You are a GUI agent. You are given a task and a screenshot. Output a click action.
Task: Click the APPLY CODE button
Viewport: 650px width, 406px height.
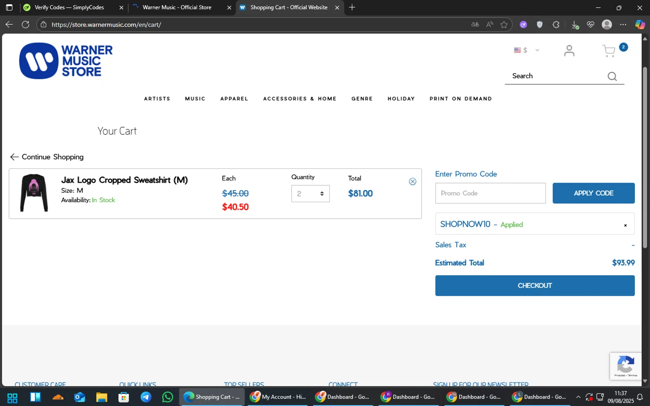click(x=593, y=193)
